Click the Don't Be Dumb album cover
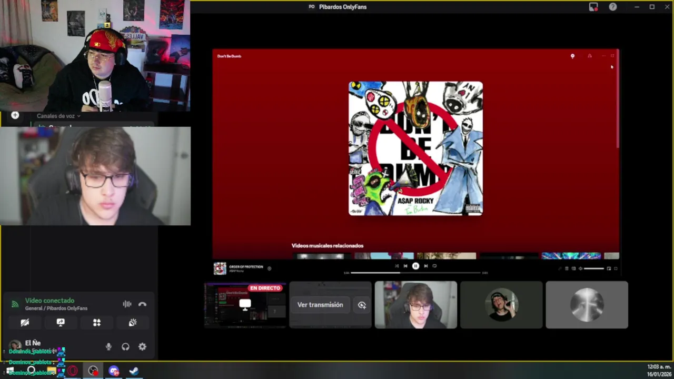The height and width of the screenshot is (379, 674). click(x=415, y=148)
